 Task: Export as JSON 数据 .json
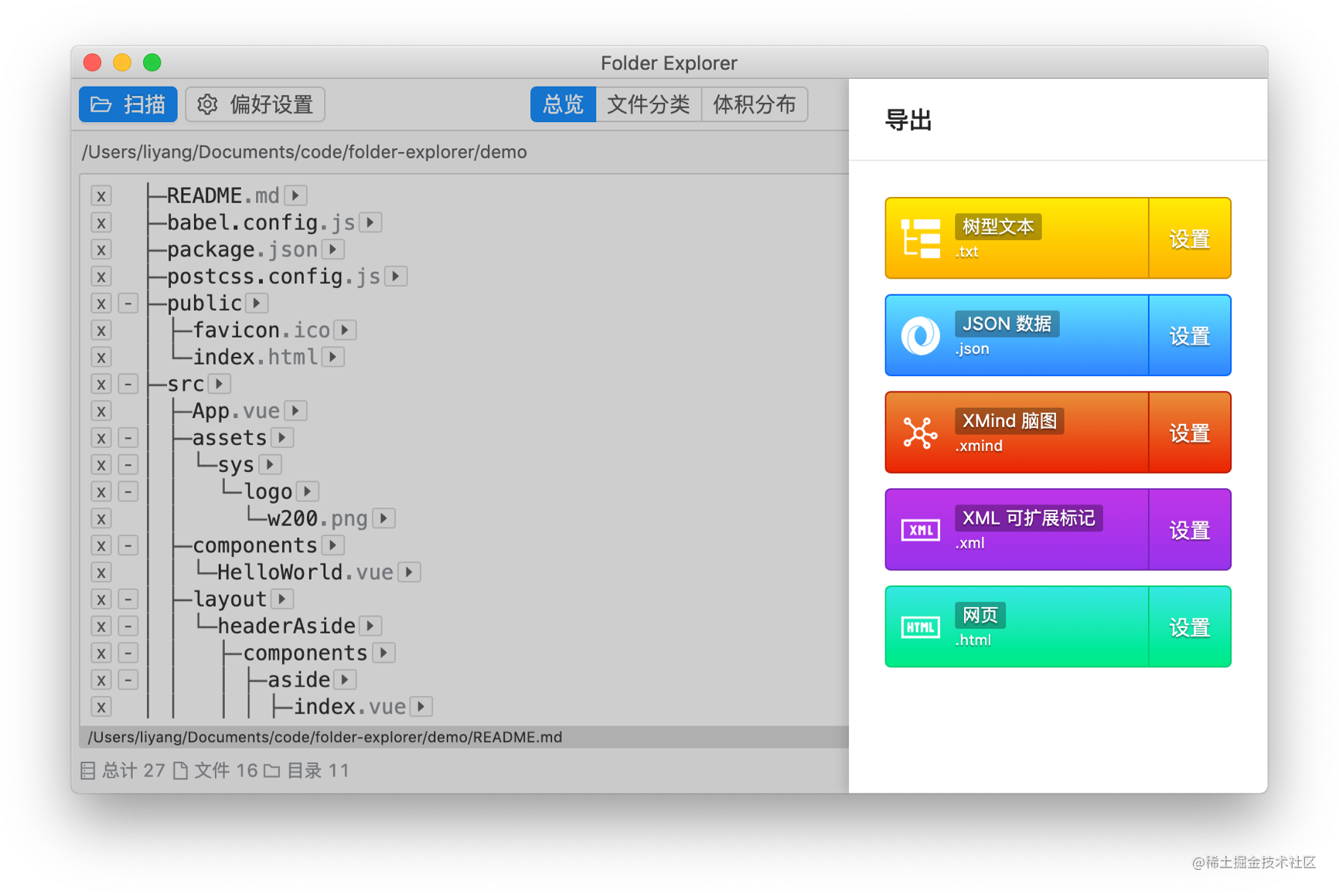coord(1017,335)
